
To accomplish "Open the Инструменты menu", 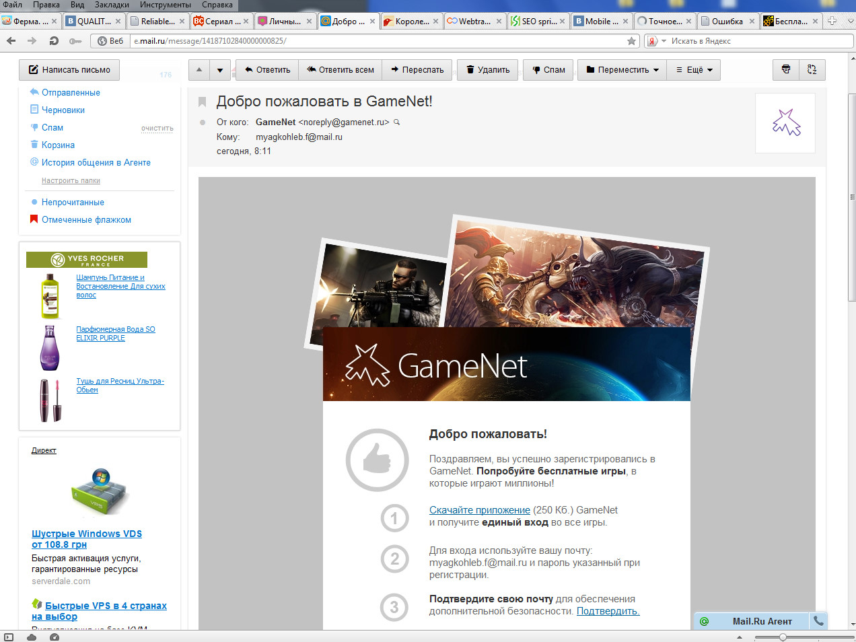I will click(166, 5).
